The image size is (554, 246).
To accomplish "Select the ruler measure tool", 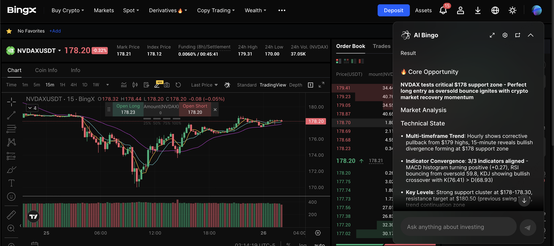I will 11,214.
